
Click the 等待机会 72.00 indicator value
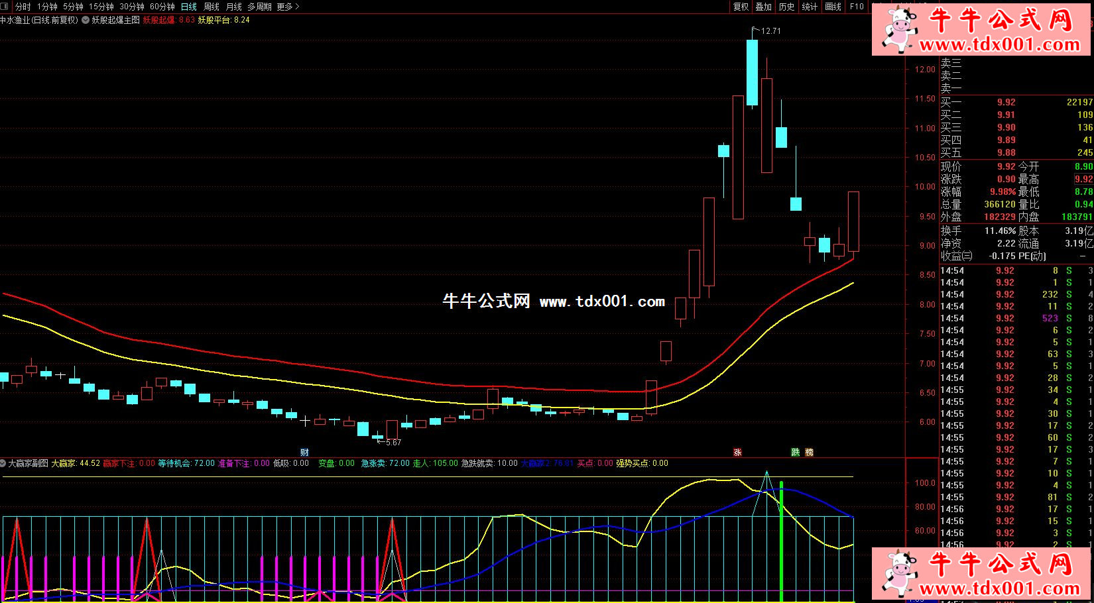(186, 463)
